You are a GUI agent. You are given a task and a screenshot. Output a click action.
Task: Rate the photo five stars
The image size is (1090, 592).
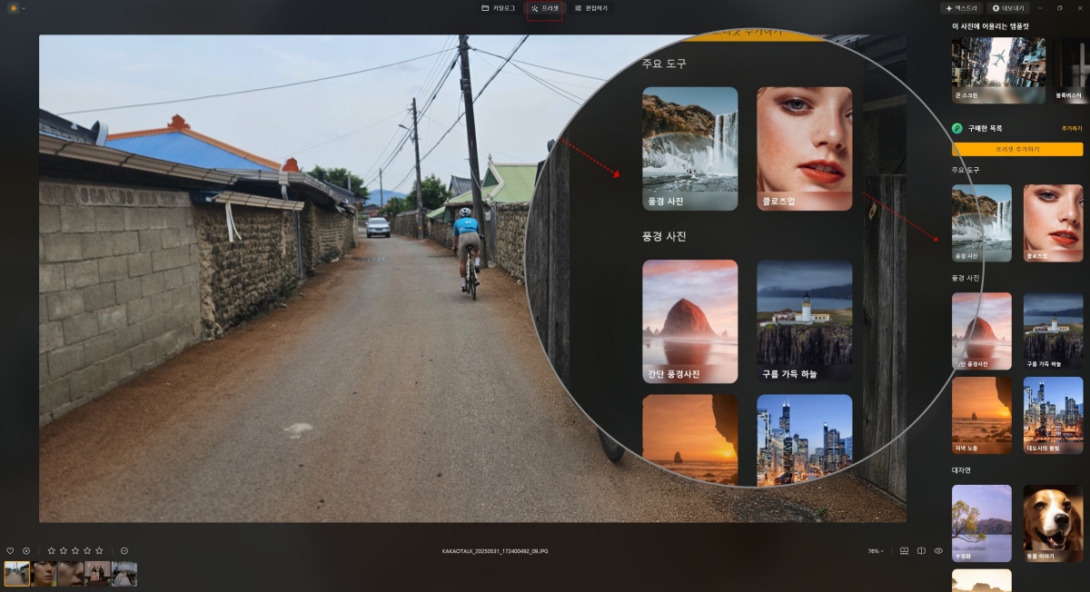pos(99,551)
